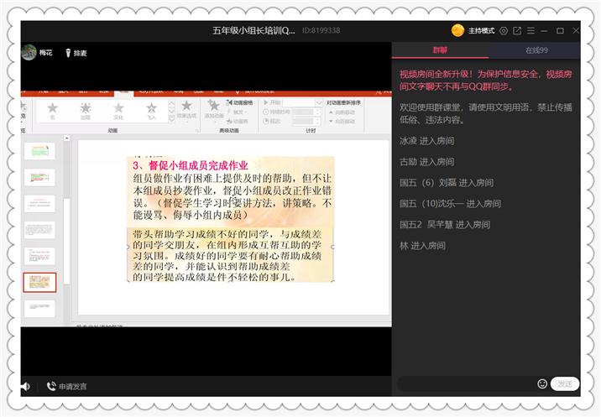
Task: Click the slide panel scrollbar up arrow
Action: 66,138
